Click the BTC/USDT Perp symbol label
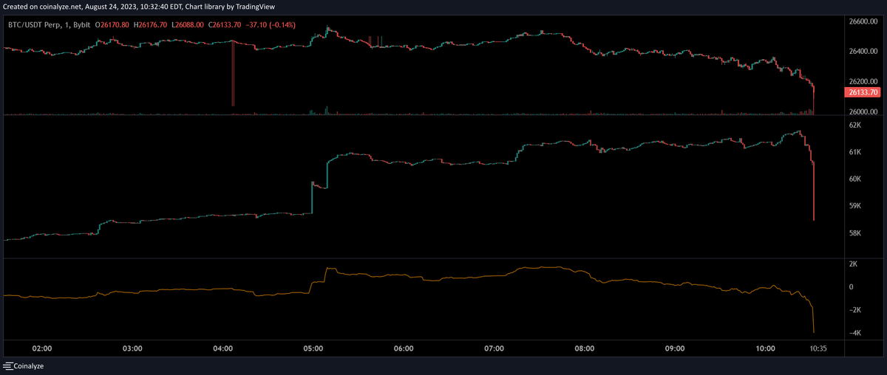This screenshot has width=887, height=375. [x=35, y=25]
